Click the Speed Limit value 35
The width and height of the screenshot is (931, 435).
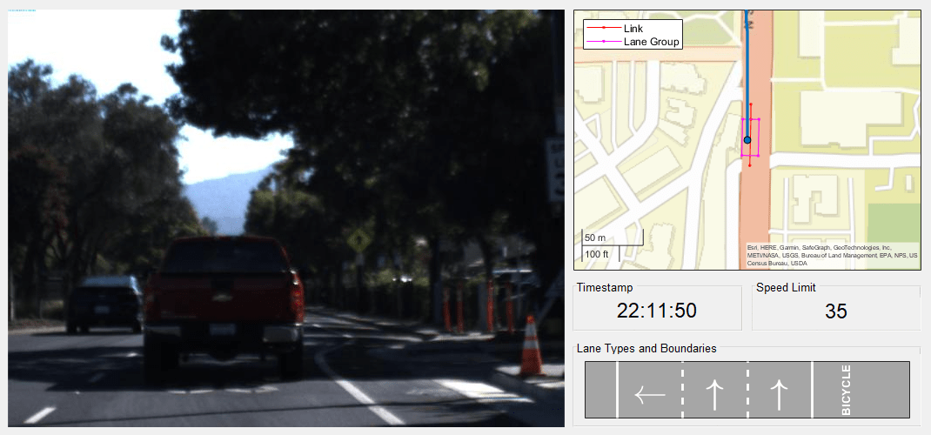click(x=836, y=311)
